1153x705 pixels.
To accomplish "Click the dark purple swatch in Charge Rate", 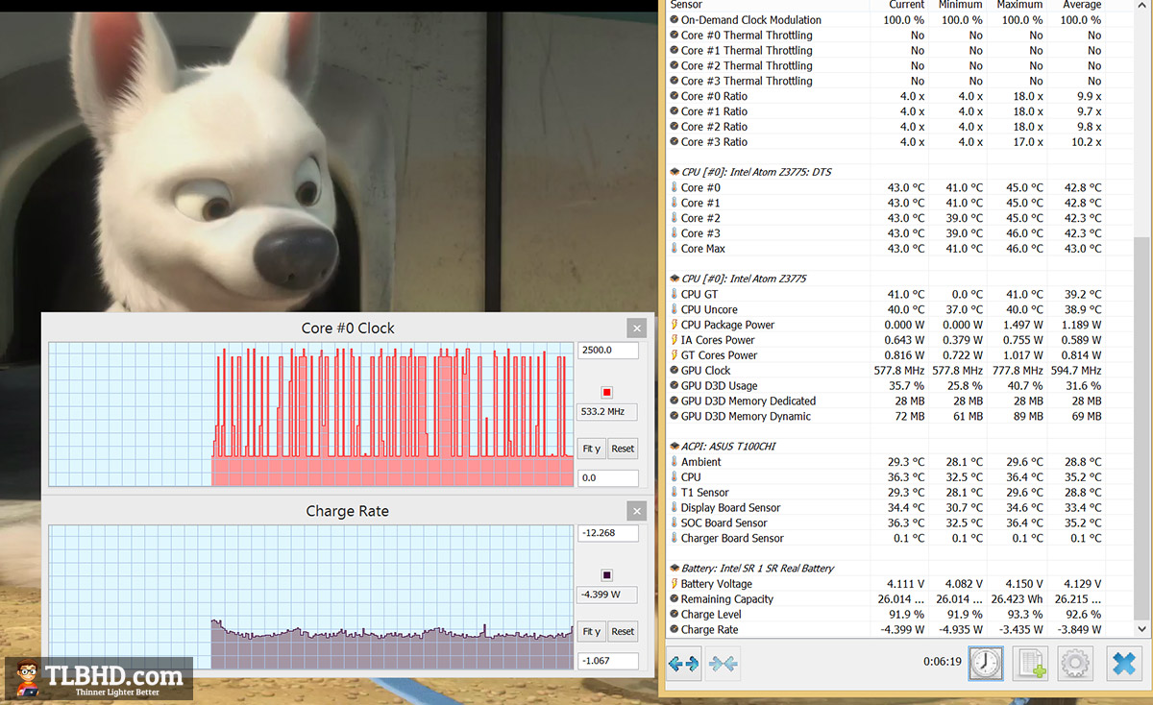I will coord(606,574).
